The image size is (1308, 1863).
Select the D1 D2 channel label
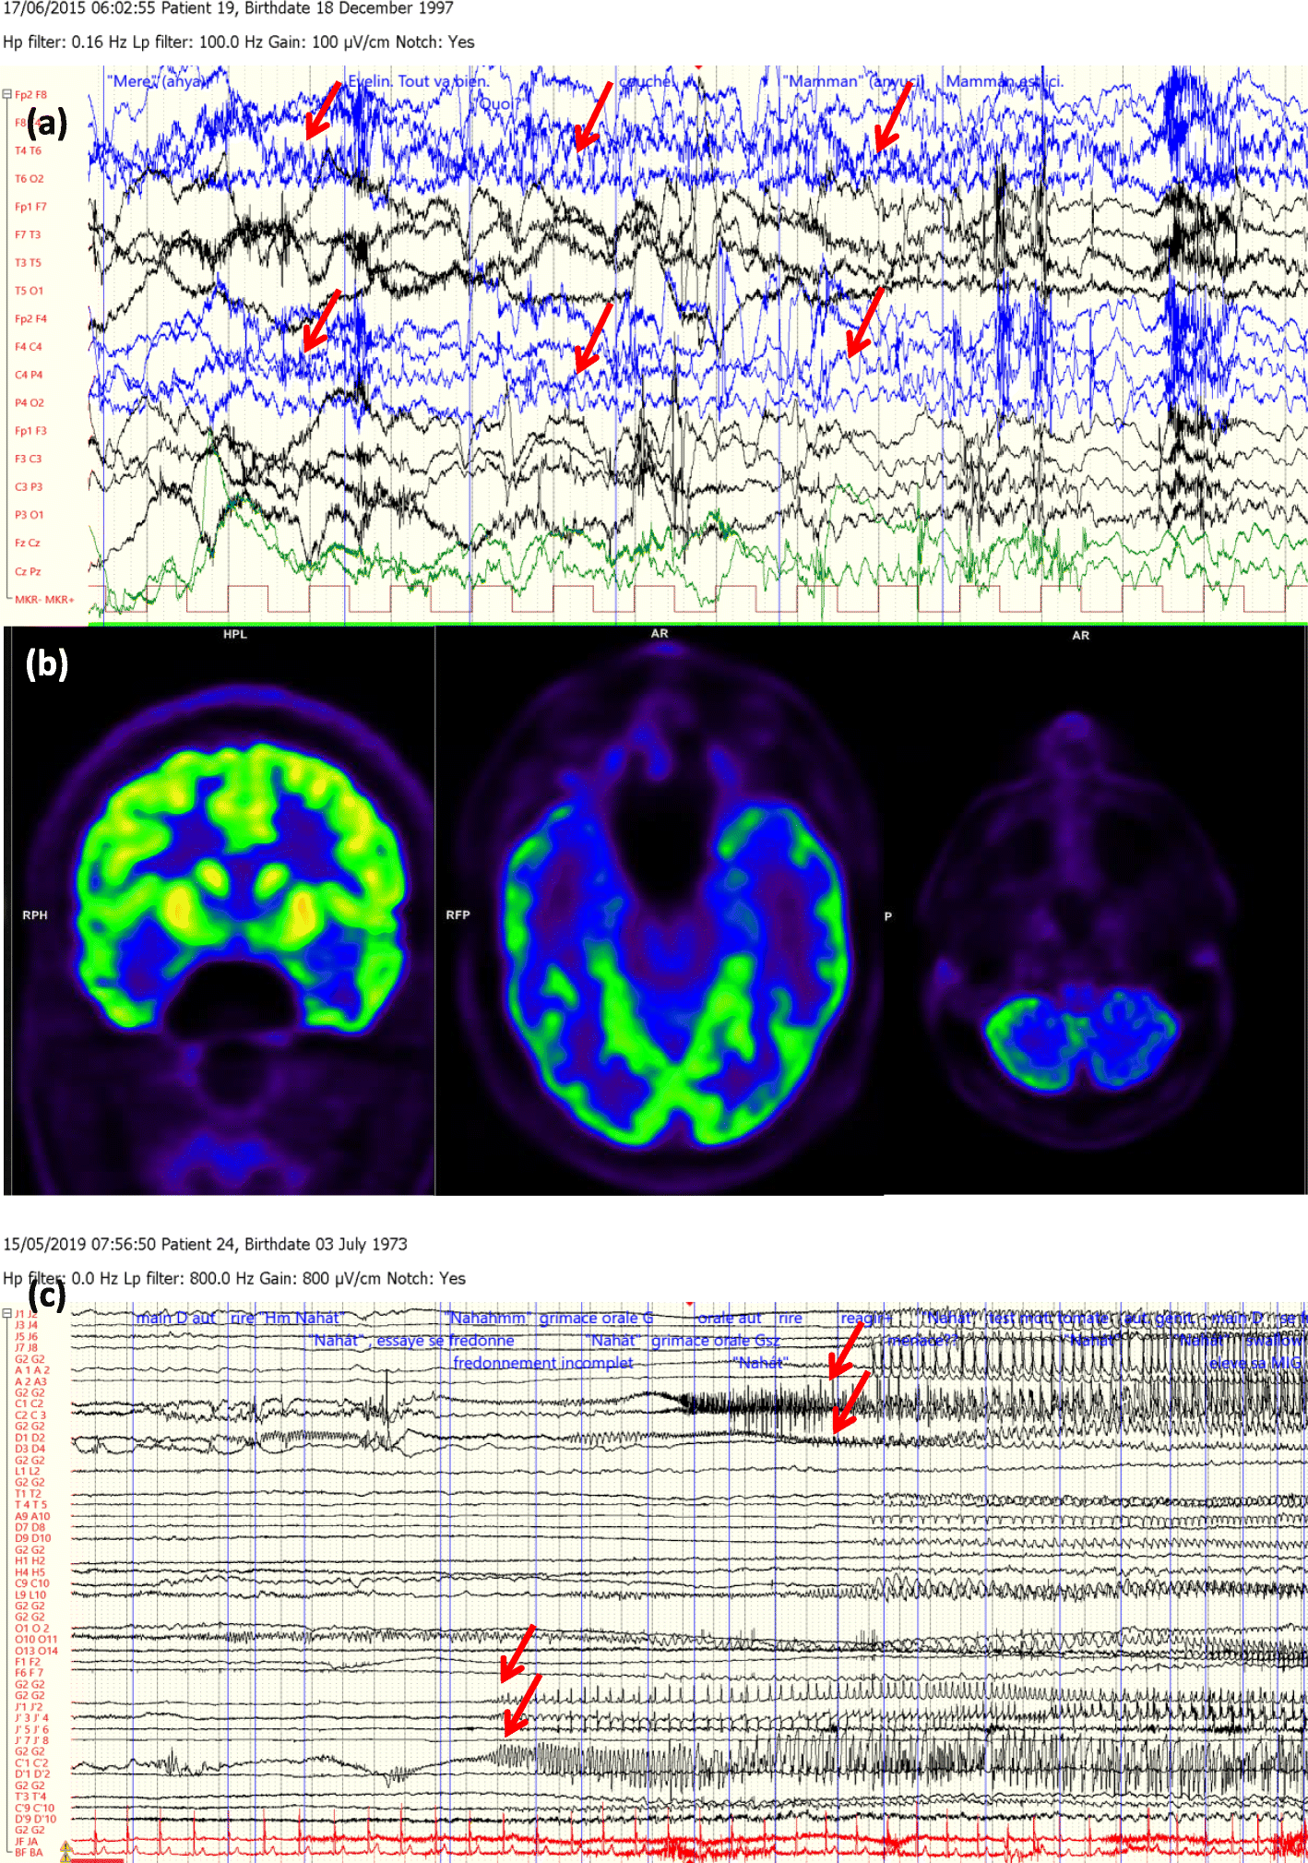30,1438
